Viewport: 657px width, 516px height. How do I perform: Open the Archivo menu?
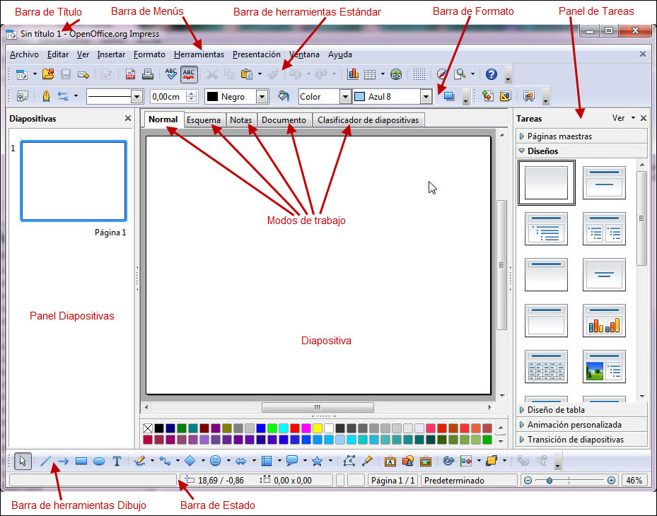click(x=24, y=54)
